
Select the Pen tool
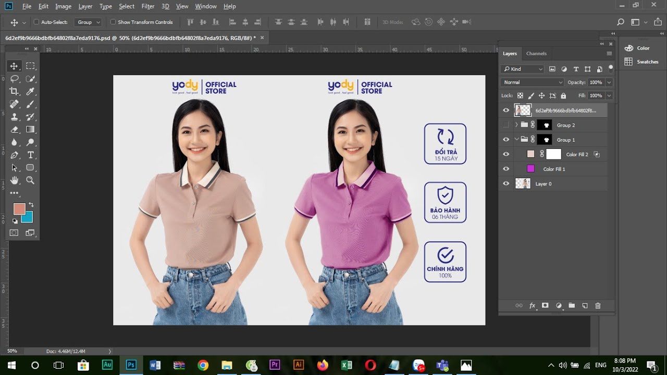click(x=14, y=155)
